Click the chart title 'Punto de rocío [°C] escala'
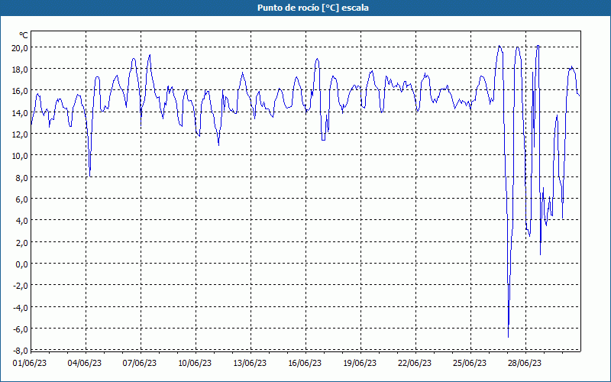 313,8
